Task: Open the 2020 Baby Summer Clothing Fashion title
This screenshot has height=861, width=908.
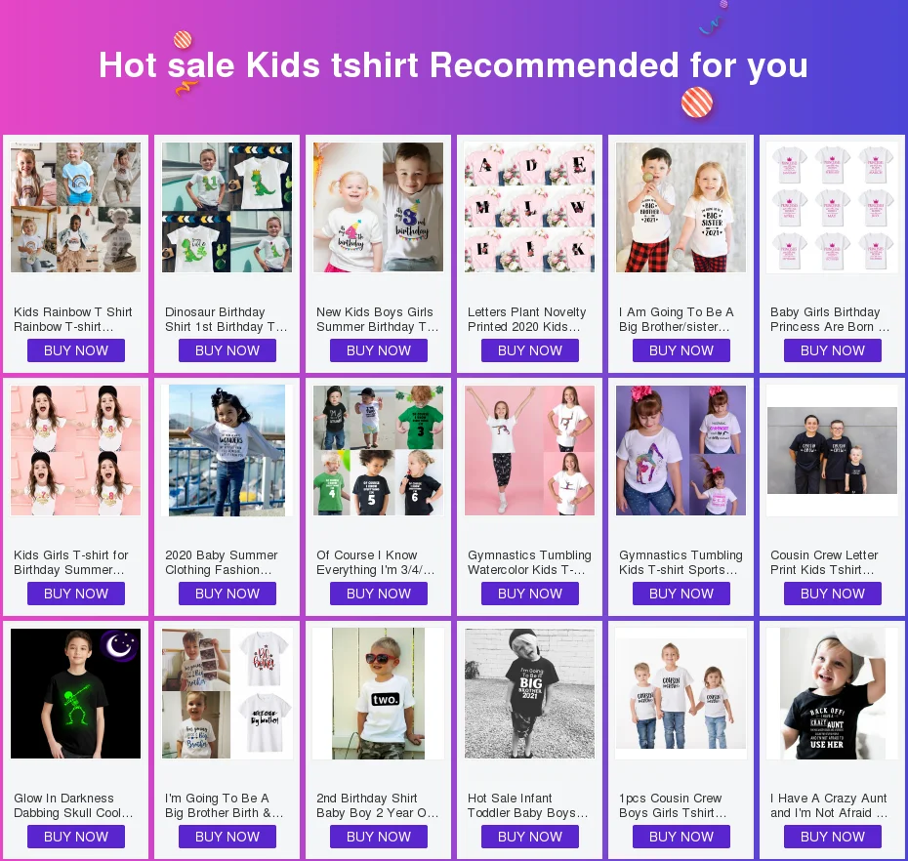Action: [222, 562]
